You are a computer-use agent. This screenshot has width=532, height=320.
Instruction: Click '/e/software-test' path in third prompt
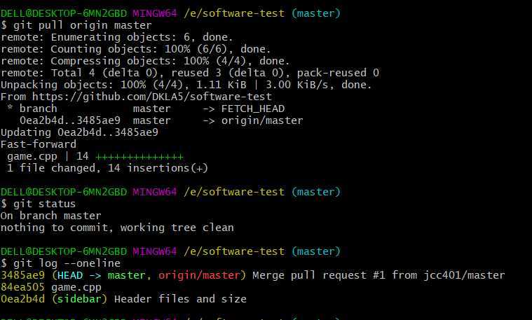(234, 251)
